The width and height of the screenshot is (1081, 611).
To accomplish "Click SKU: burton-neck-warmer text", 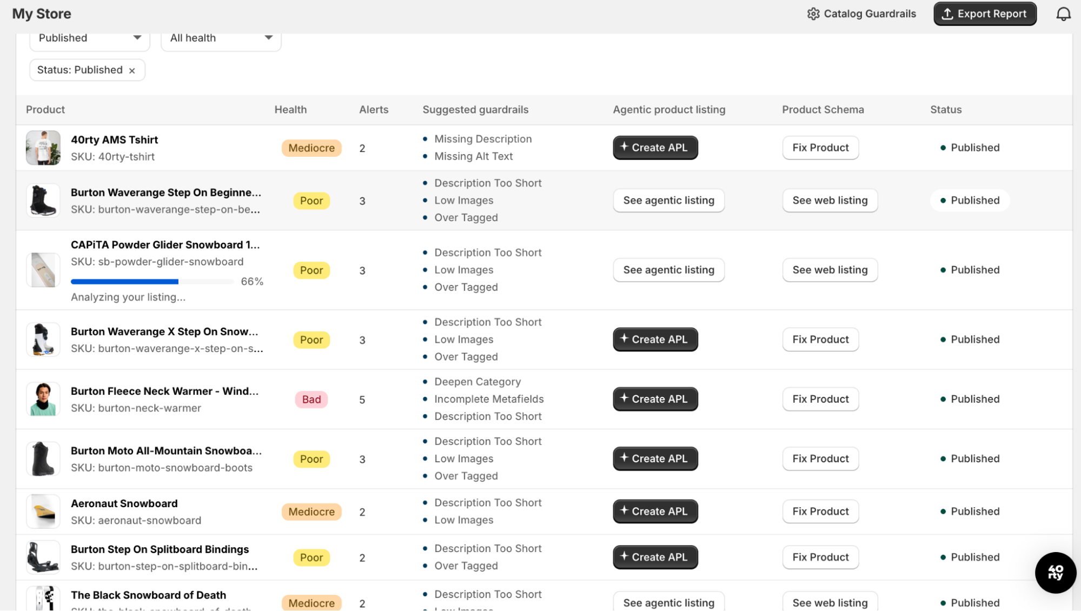I will coord(136,408).
